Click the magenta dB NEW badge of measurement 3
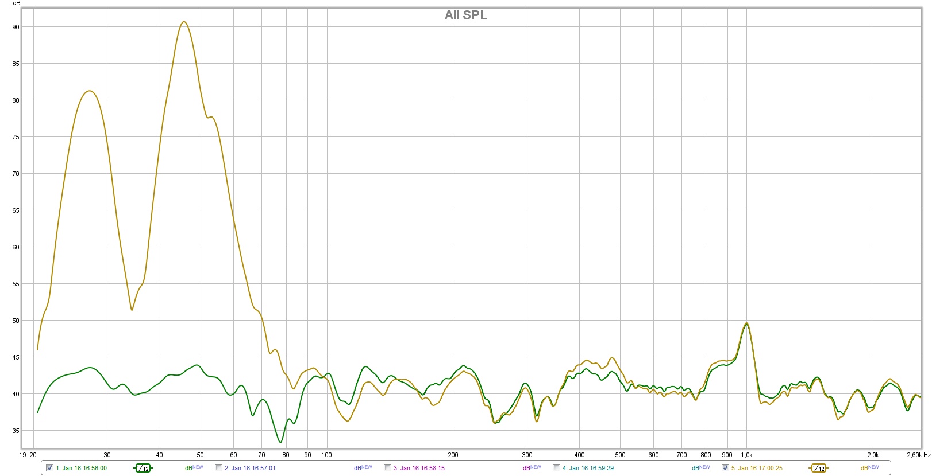This screenshot has height=476, width=932. pos(532,468)
